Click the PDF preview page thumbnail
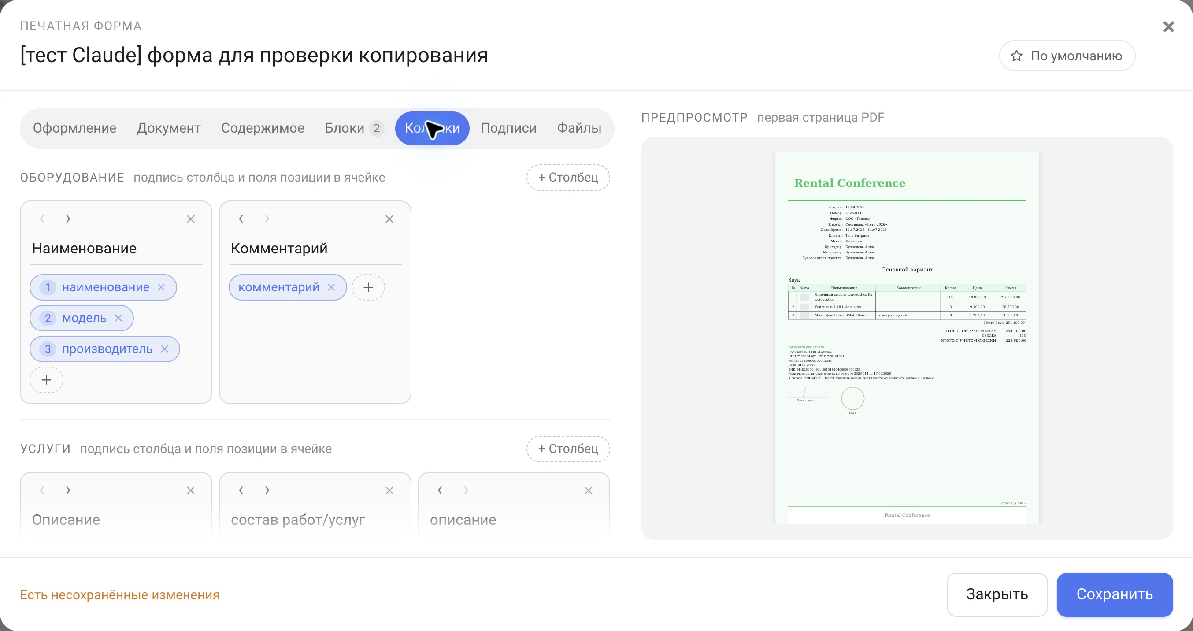Image resolution: width=1193 pixels, height=631 pixels. pyautogui.click(x=907, y=338)
